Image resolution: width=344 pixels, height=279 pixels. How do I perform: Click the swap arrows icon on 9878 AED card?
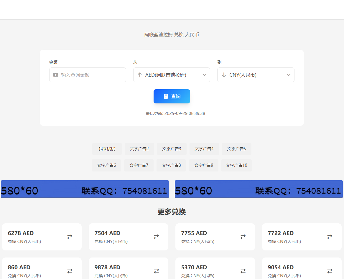pos(157,271)
